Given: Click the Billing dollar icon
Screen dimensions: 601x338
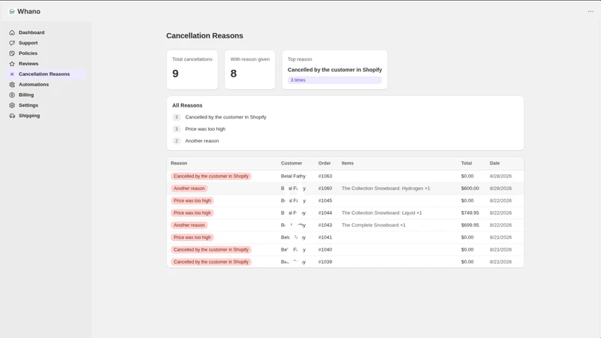Looking at the screenshot, I should [x=12, y=95].
